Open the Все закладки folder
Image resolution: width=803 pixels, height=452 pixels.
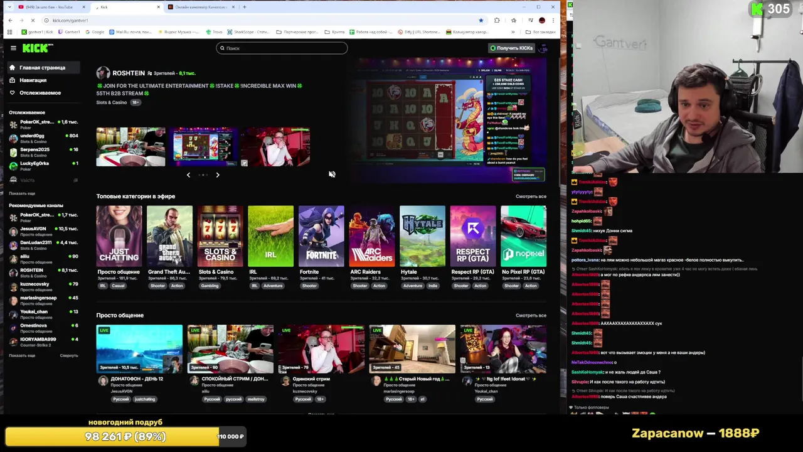tap(542, 32)
